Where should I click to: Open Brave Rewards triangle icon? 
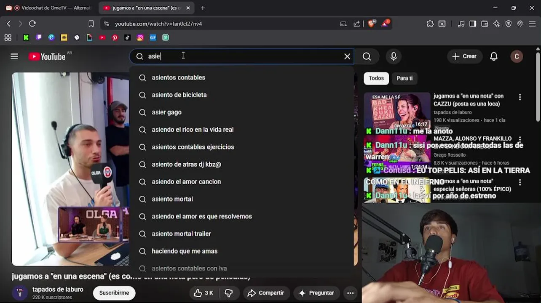(385, 24)
